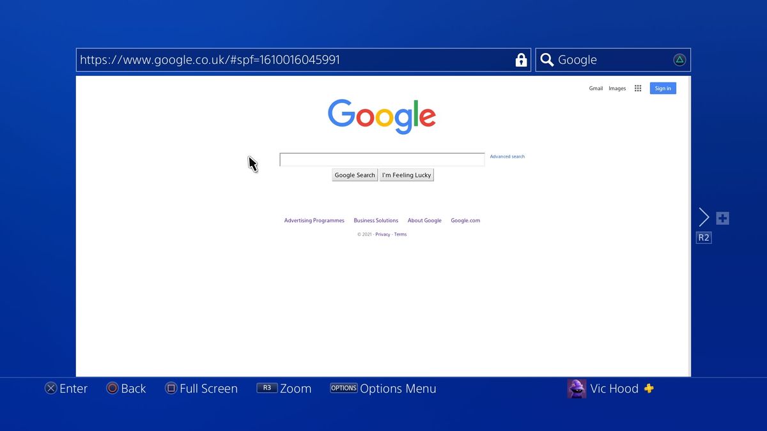Click the Images link at the top
The image size is (767, 431).
click(617, 88)
